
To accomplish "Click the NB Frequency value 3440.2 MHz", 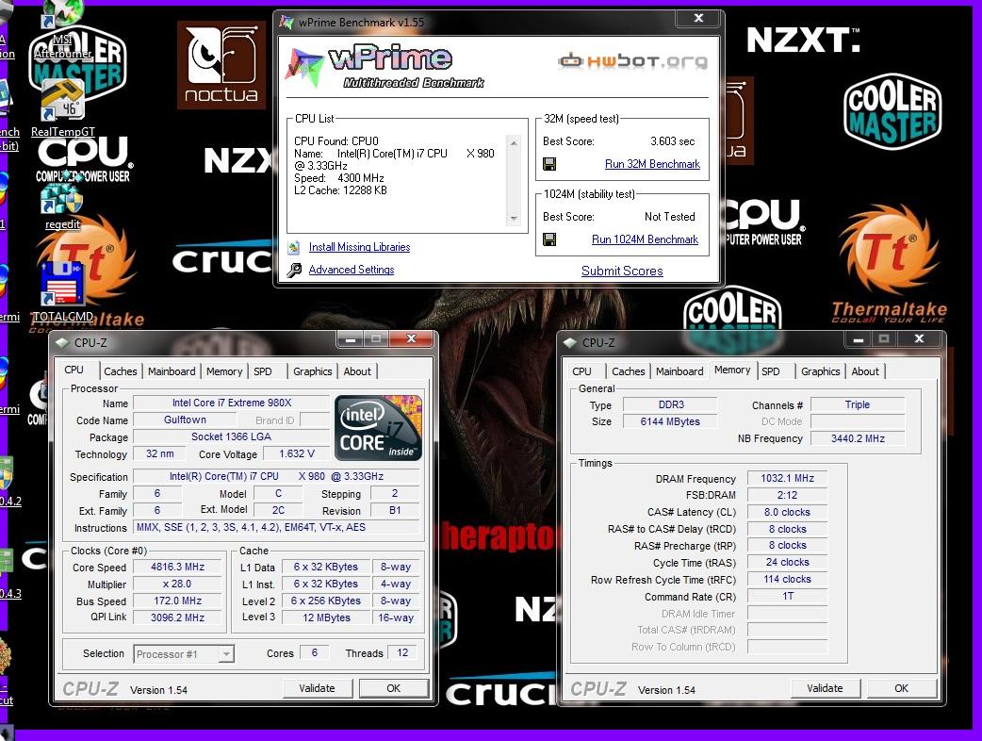I will coord(858,438).
